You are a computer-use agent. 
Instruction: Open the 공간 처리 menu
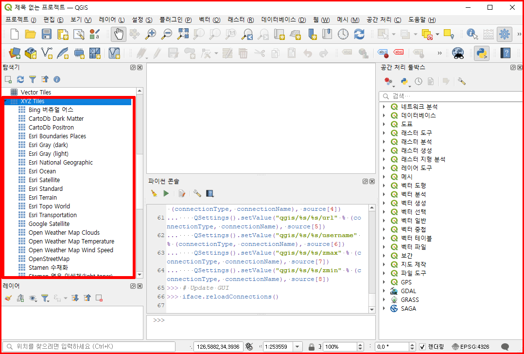point(384,20)
